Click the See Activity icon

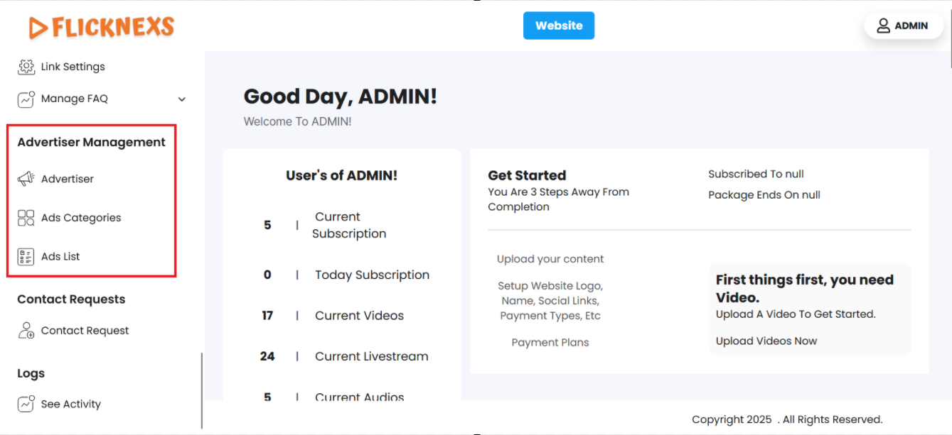pos(26,404)
